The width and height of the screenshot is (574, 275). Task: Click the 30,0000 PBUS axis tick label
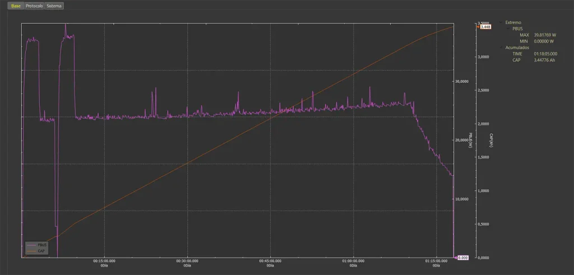[461, 82]
